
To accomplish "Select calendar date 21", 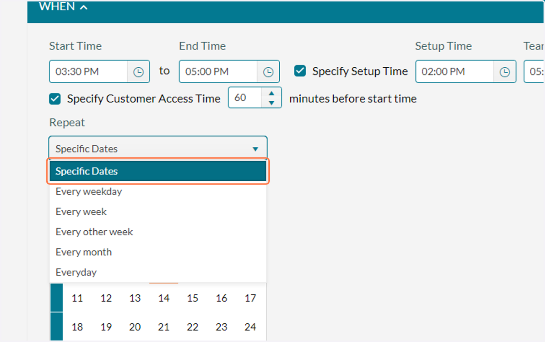I will coord(164,327).
